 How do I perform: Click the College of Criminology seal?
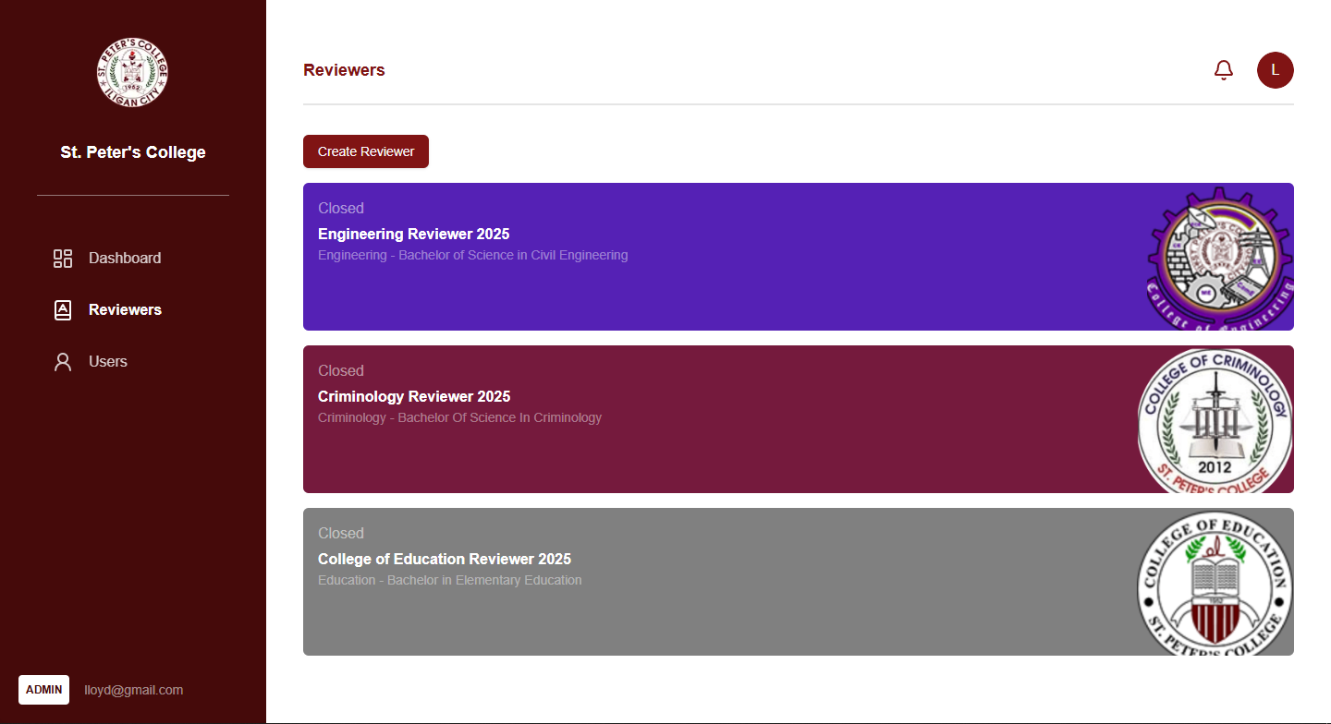click(x=1215, y=420)
